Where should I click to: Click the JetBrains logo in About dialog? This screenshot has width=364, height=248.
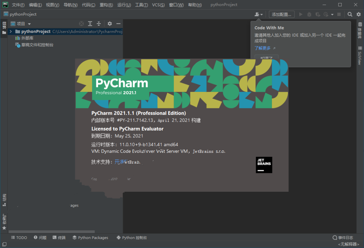pos(264,165)
